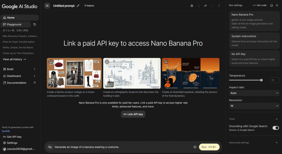Disable Grounding with Google Search toggle

pos(275,128)
